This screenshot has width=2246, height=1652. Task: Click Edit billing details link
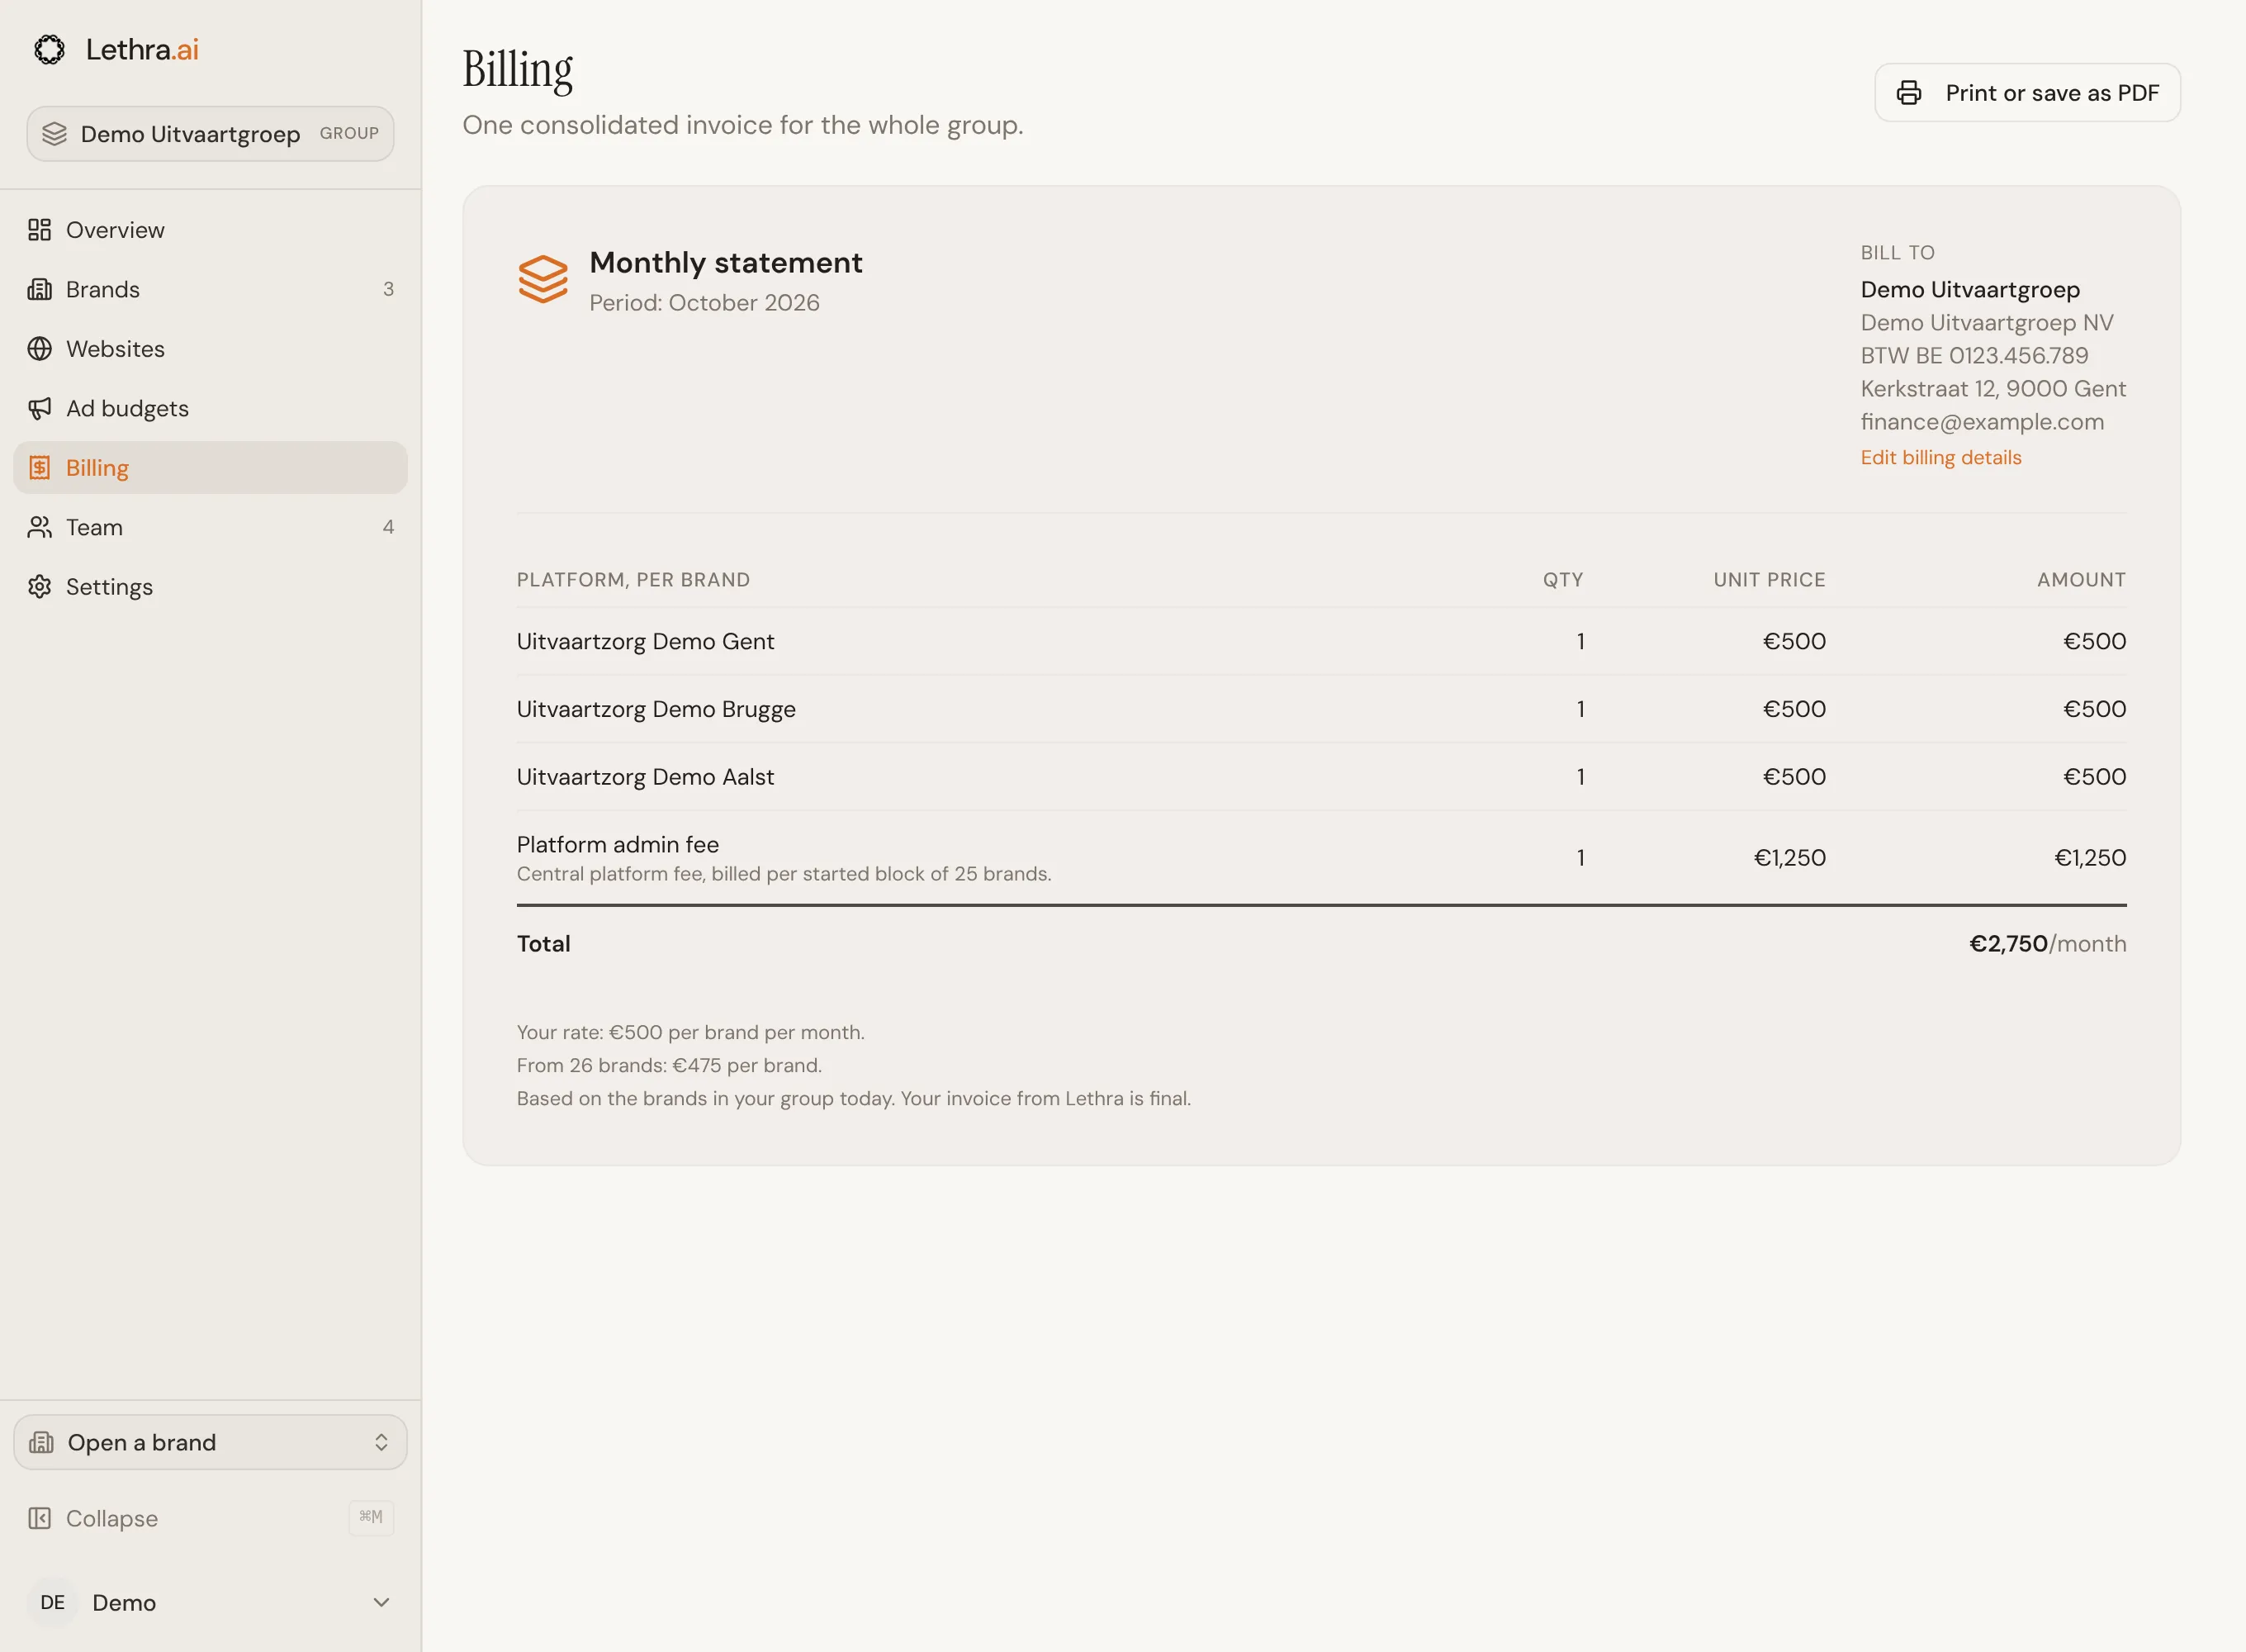click(x=1941, y=457)
